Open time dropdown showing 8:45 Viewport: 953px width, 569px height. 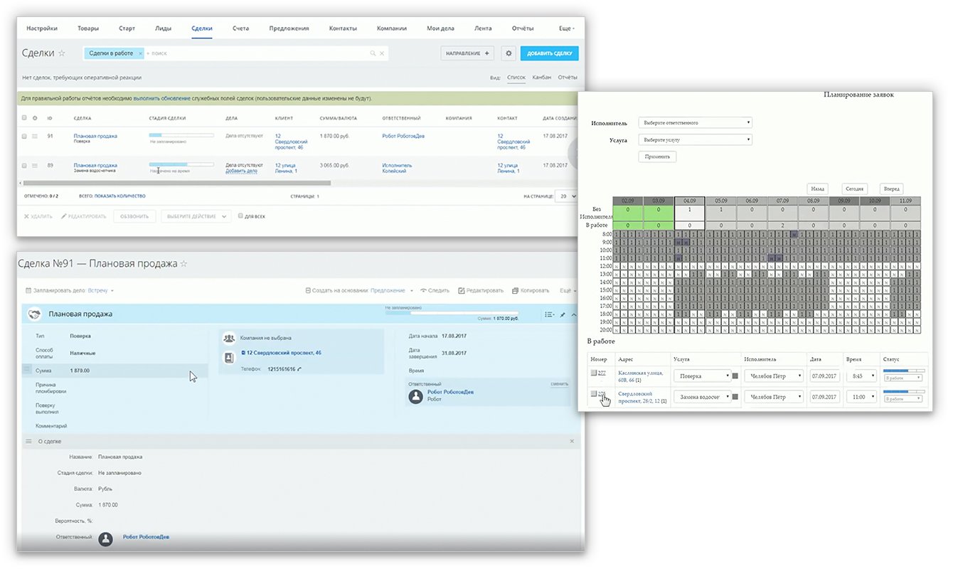pos(861,376)
